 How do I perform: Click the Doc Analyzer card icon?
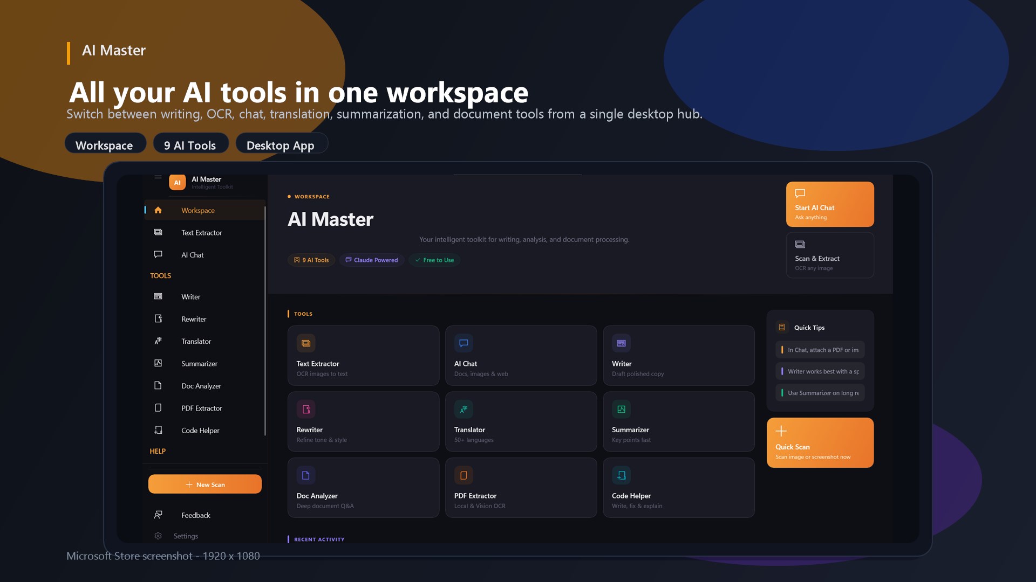click(x=306, y=475)
